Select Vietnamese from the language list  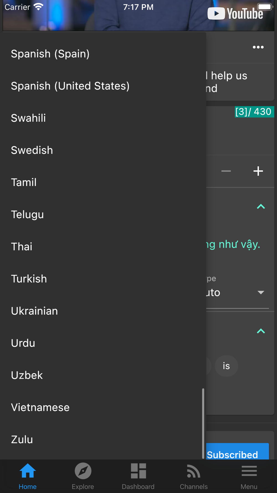[x=40, y=407]
